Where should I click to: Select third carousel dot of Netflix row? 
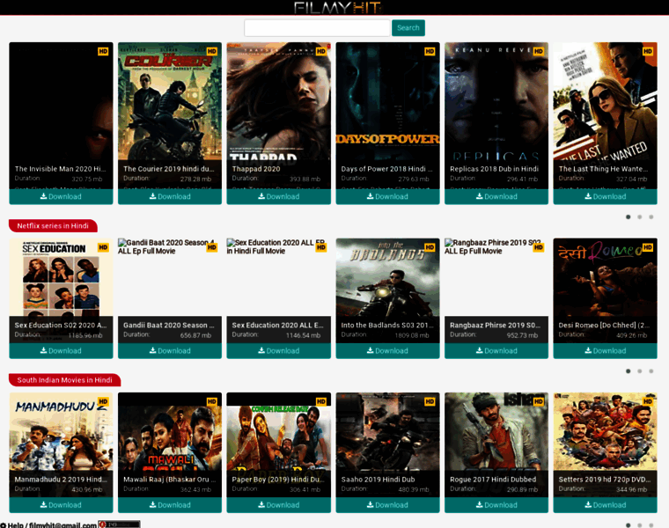(x=651, y=371)
